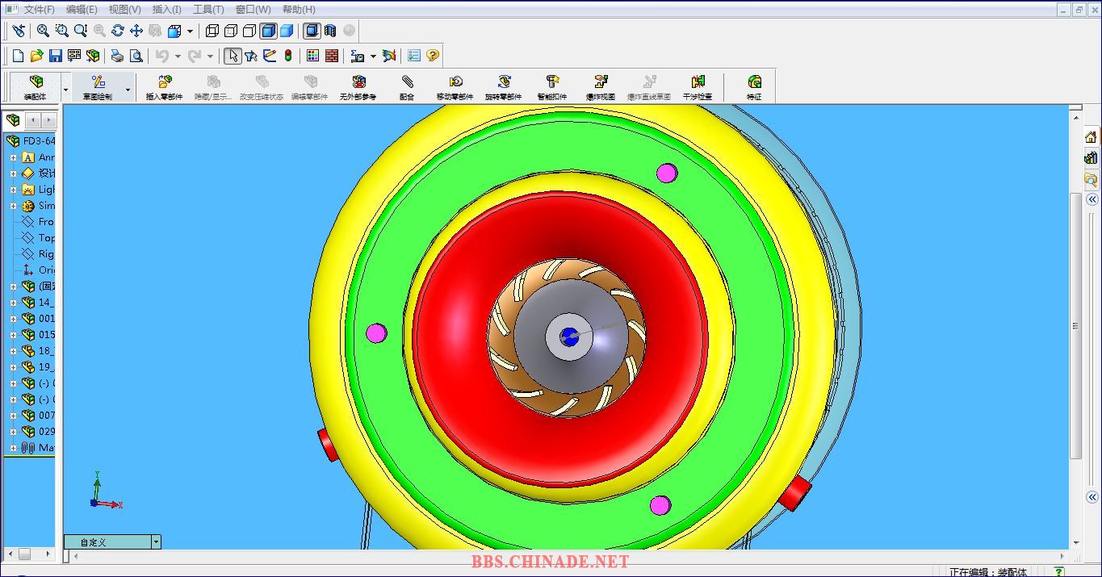
Task: Open the 视图(V) menu
Action: (x=124, y=10)
